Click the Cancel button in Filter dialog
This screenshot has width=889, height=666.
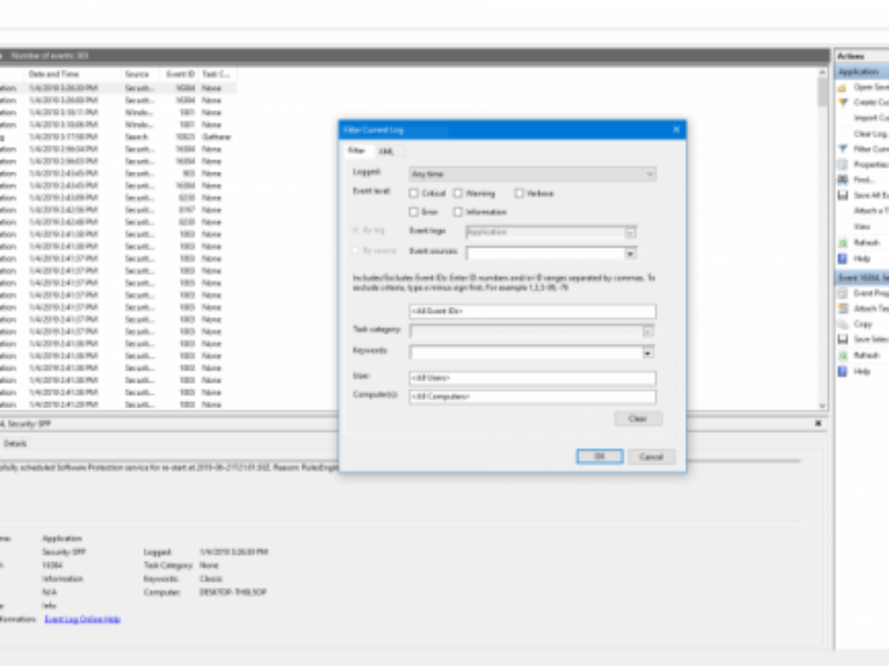(x=651, y=457)
